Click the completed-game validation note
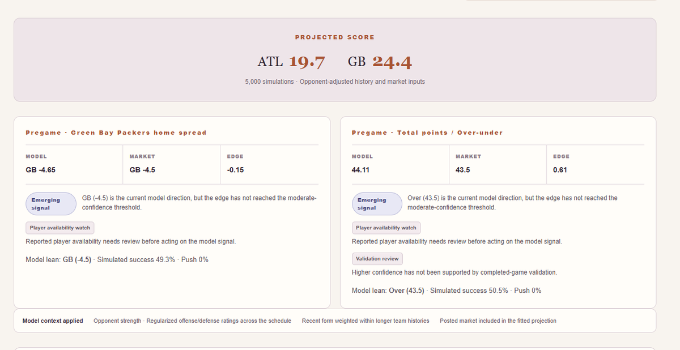Viewport: 680px width, 350px height. point(454,272)
